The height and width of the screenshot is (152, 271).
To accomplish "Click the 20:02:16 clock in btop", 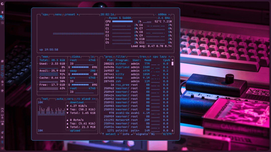I will (x=107, y=15).
